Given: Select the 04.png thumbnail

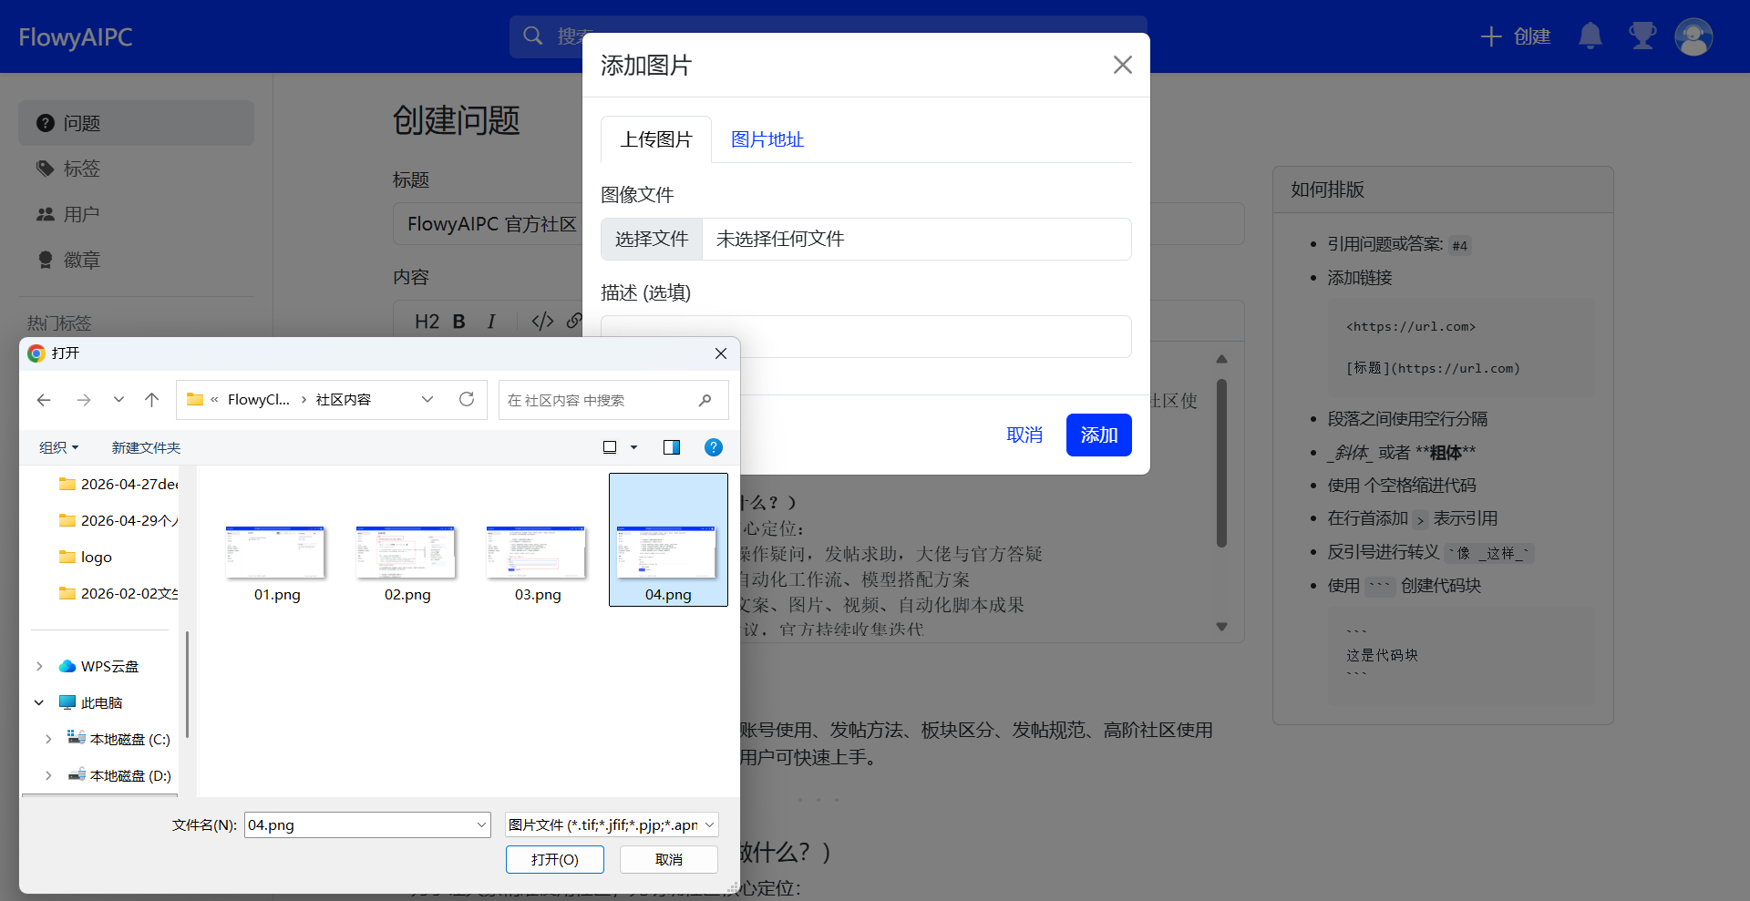Looking at the screenshot, I should [668, 539].
